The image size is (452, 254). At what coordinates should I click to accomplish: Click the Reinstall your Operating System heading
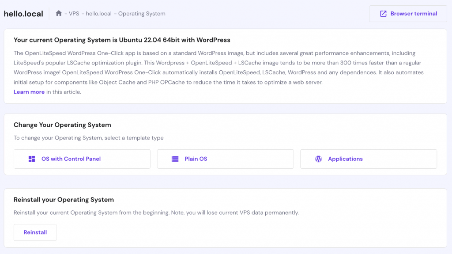[64, 200]
